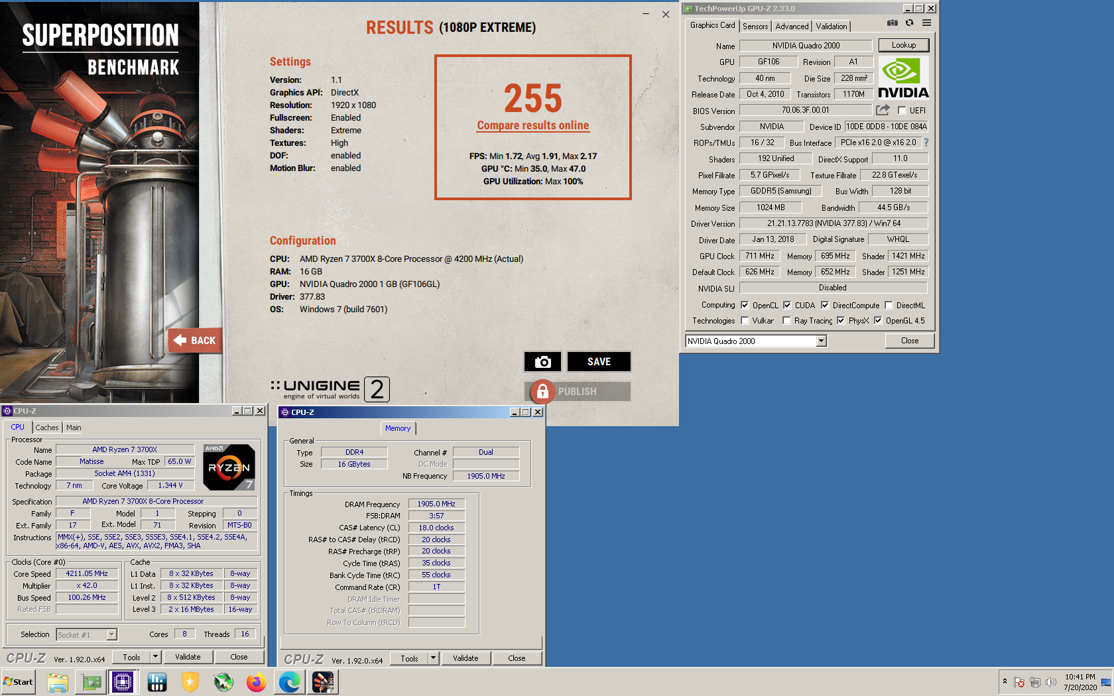Launch Microsoft Edge from the taskbar
Screen dimensions: 1114x696
pyautogui.click(x=289, y=682)
